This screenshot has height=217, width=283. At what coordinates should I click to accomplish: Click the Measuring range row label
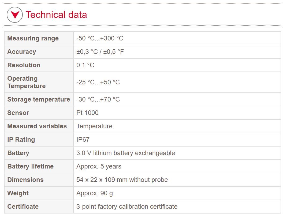coord(33,38)
